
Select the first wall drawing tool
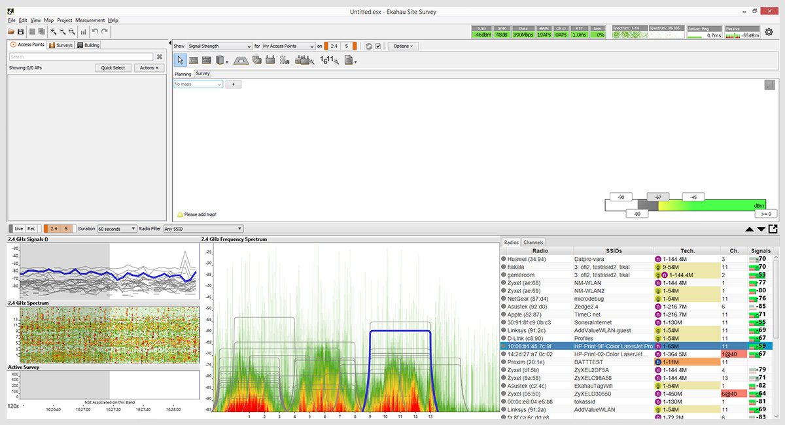(194, 60)
